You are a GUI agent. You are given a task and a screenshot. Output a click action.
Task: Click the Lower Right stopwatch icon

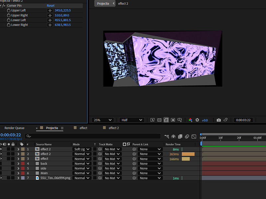8,25
